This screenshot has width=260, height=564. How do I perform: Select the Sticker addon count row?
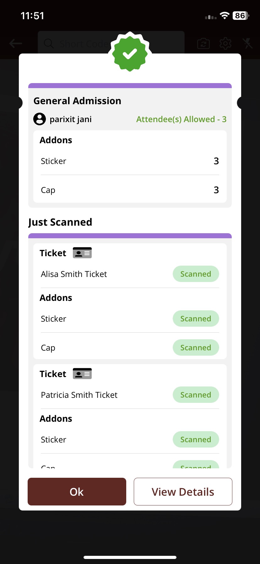point(130,161)
